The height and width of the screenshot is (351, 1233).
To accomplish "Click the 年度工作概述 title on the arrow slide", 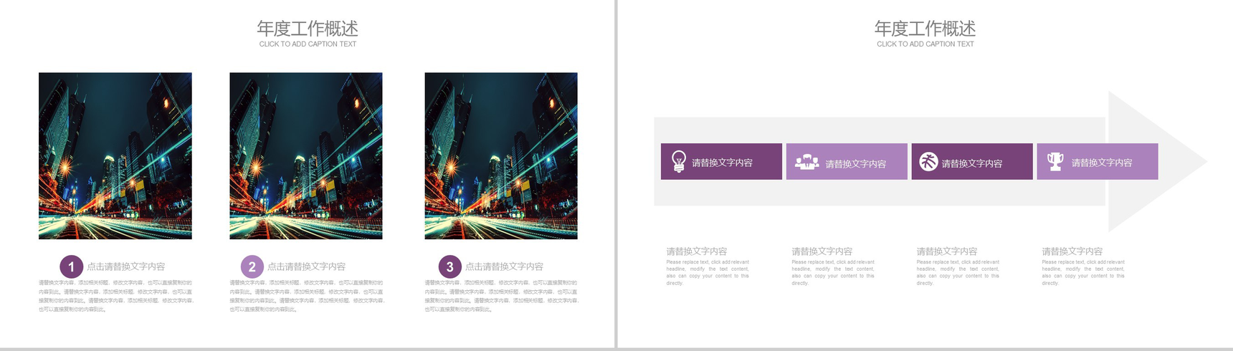I will 925,29.
